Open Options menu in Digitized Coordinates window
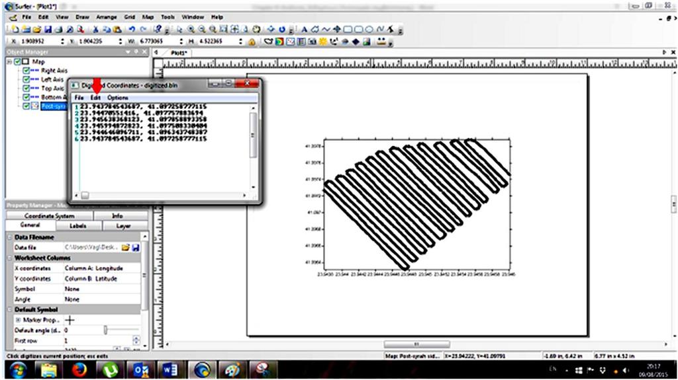This screenshot has height=380, width=678. pyautogui.click(x=118, y=98)
